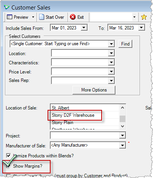
Task: Click the More Options button
Action: [94, 90]
